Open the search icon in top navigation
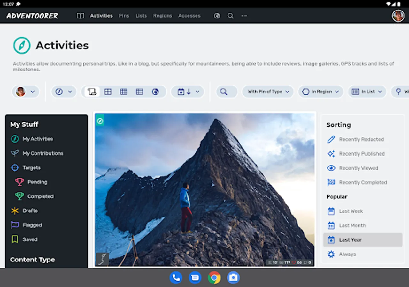Image resolution: width=409 pixels, height=287 pixels. (x=230, y=16)
